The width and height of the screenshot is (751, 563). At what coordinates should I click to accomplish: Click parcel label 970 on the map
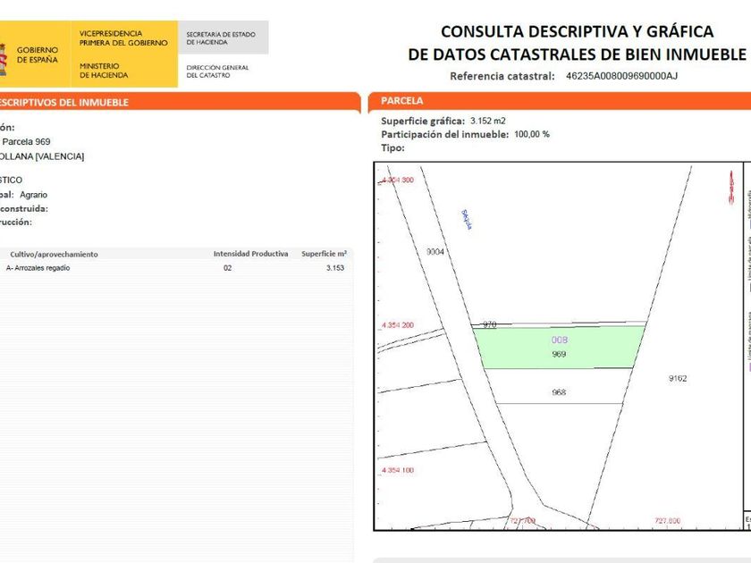tap(489, 324)
